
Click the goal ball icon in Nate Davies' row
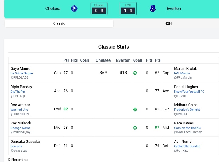click(135, 128)
